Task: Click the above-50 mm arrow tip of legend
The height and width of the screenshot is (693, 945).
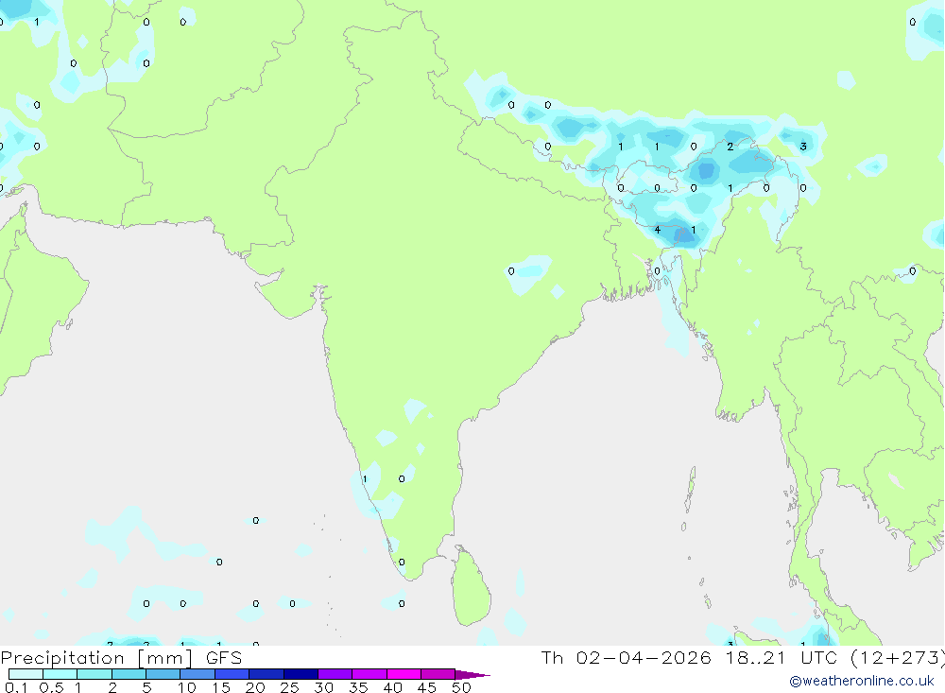Action: pyautogui.click(x=472, y=674)
